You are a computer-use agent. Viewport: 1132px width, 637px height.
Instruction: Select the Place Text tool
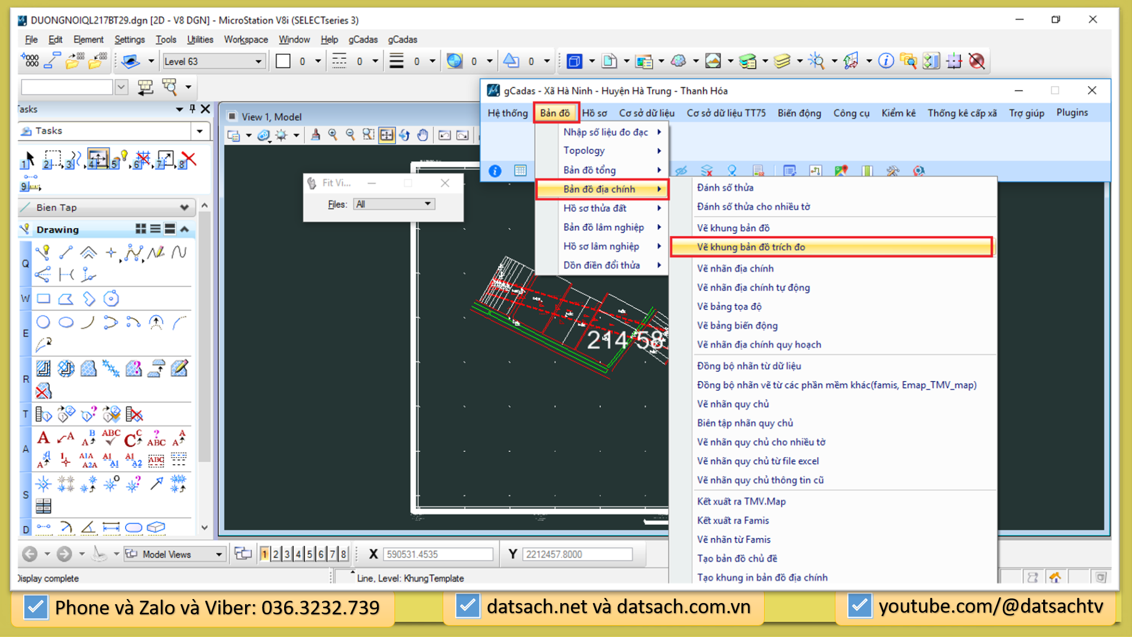pos(44,438)
